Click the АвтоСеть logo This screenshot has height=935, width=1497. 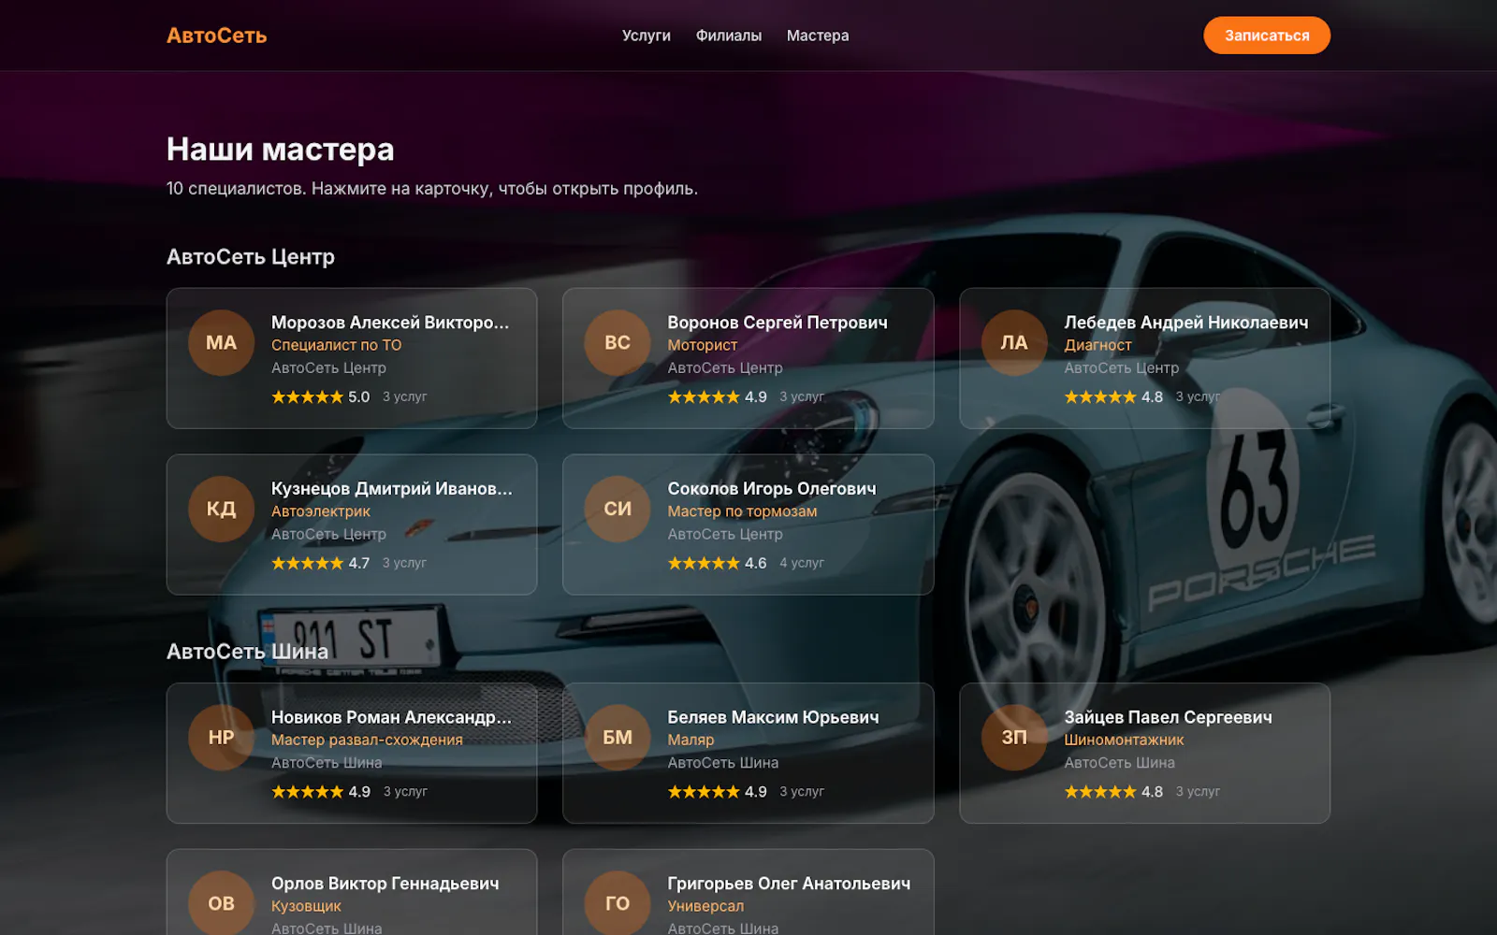pyautogui.click(x=216, y=36)
